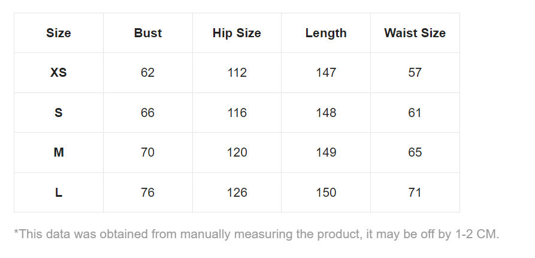The width and height of the screenshot is (535, 258).
Task: Click the S waist size value 61
Action: click(415, 113)
